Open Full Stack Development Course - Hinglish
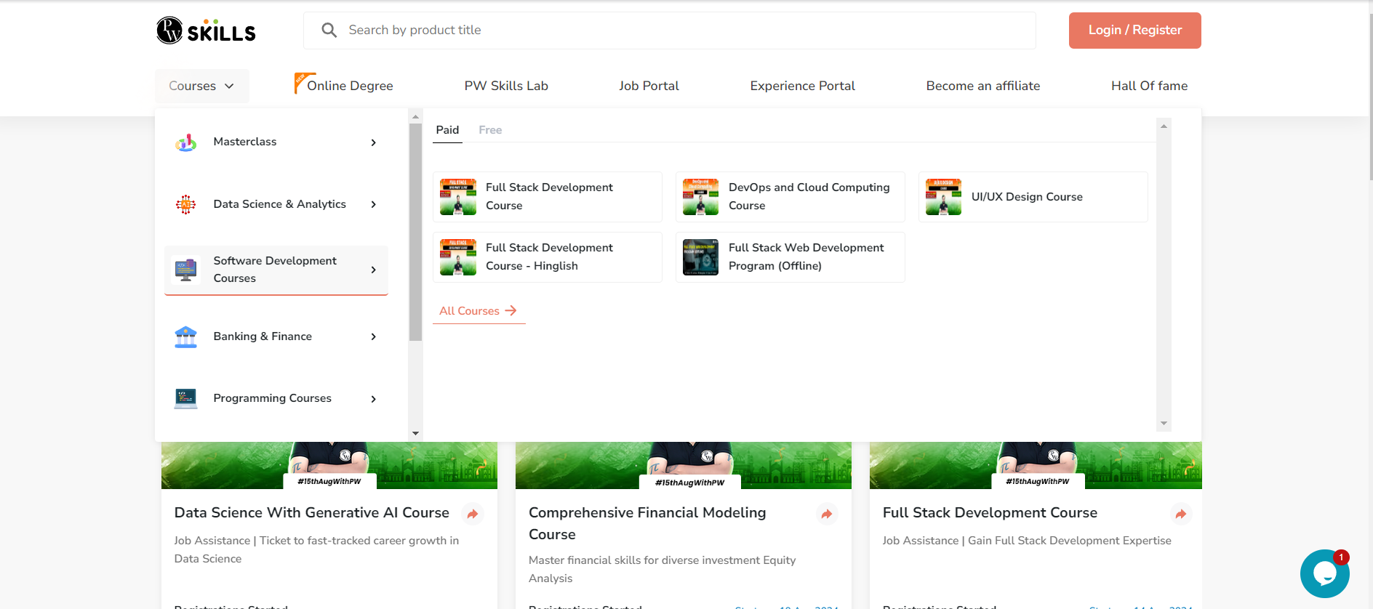The width and height of the screenshot is (1373, 609). coord(549,257)
